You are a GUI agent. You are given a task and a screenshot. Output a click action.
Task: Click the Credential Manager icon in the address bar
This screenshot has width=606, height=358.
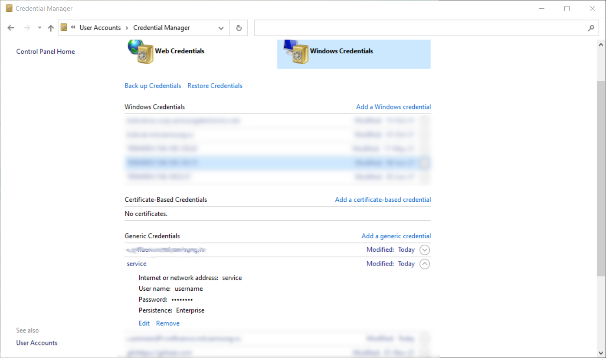(63, 27)
